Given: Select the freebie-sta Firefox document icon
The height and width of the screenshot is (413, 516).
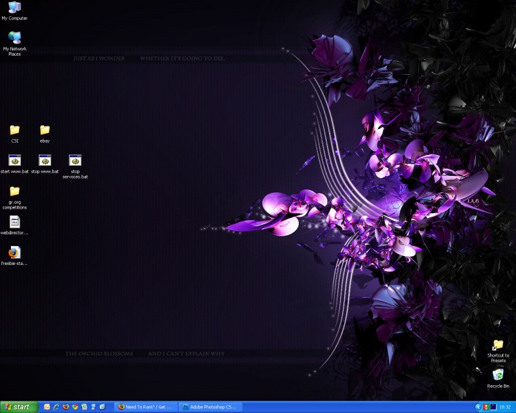Looking at the screenshot, I should click(14, 255).
